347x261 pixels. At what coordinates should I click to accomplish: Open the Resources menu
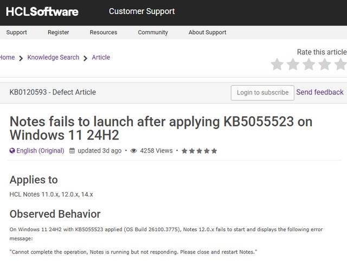point(104,33)
